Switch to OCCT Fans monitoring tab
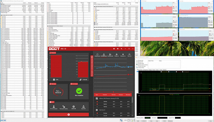Viewport: 214px width, 122px height. pyautogui.click(x=117, y=55)
